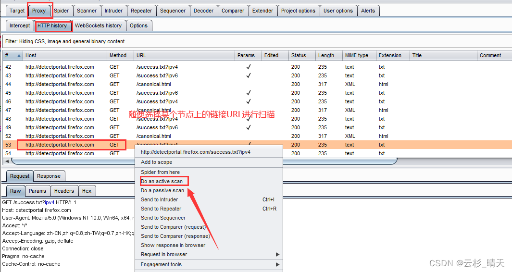Sort history by Length column

[x=329, y=56]
